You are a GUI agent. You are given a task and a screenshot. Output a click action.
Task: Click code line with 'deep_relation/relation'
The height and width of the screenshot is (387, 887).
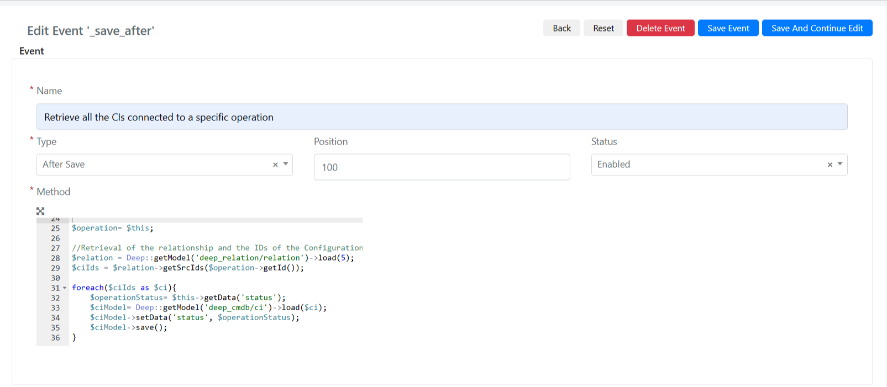pos(213,258)
